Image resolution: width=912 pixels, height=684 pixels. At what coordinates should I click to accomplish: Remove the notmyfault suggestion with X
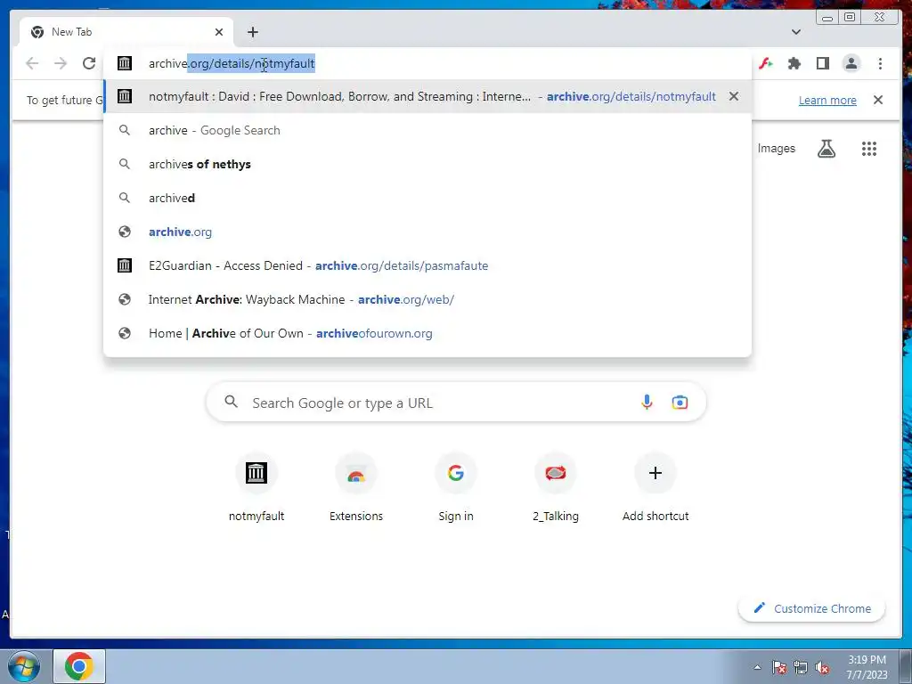pos(734,96)
